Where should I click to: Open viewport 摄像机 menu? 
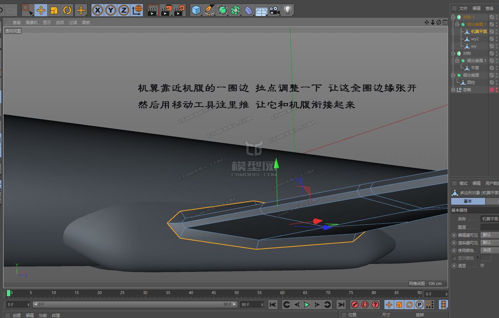pyautogui.click(x=32, y=23)
